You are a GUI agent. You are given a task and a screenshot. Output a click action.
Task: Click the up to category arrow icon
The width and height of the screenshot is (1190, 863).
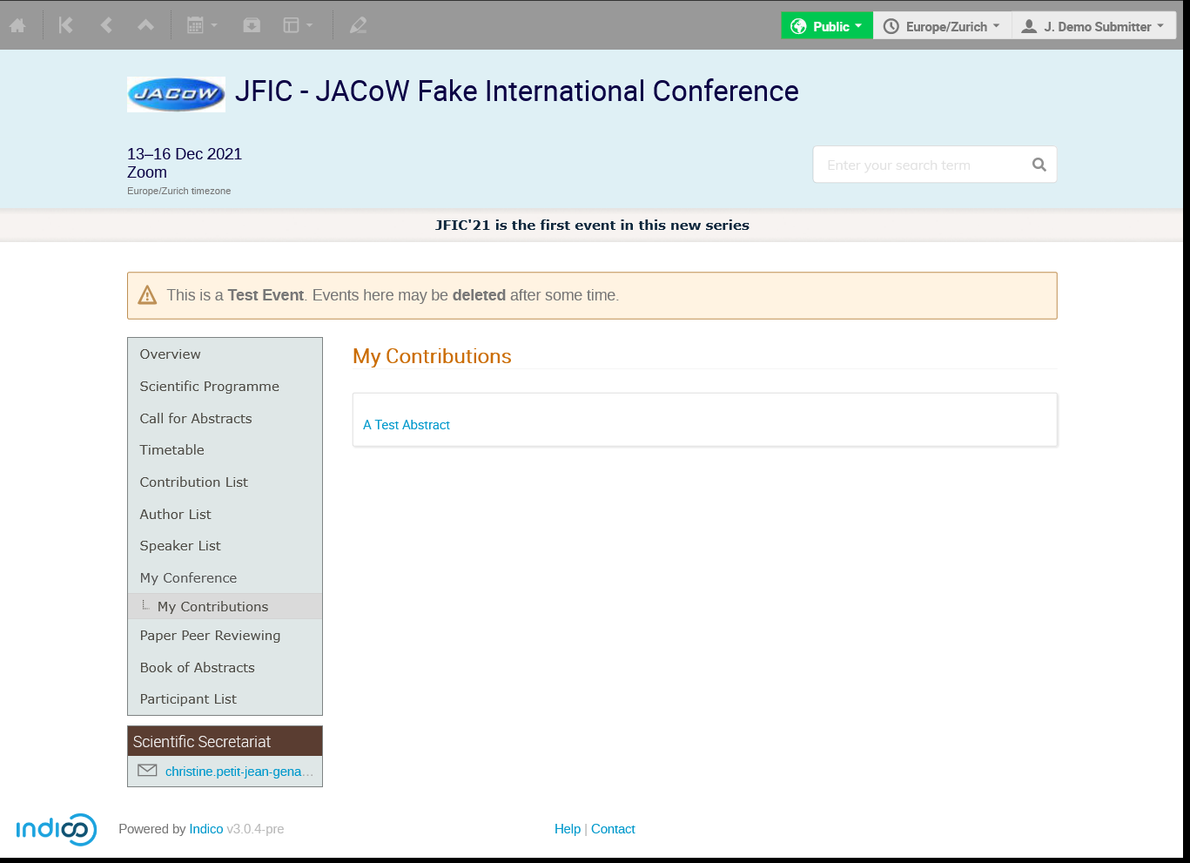[x=145, y=25]
